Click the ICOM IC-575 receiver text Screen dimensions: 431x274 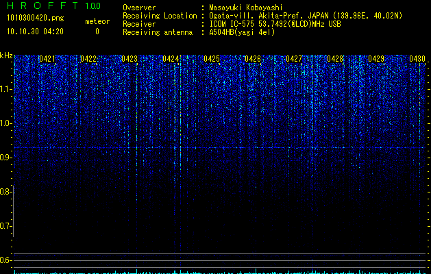275,24
